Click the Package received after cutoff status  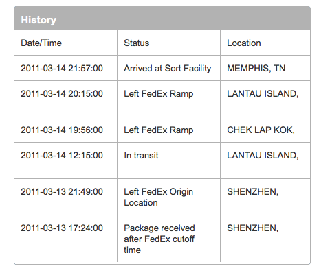pyautogui.click(x=159, y=239)
